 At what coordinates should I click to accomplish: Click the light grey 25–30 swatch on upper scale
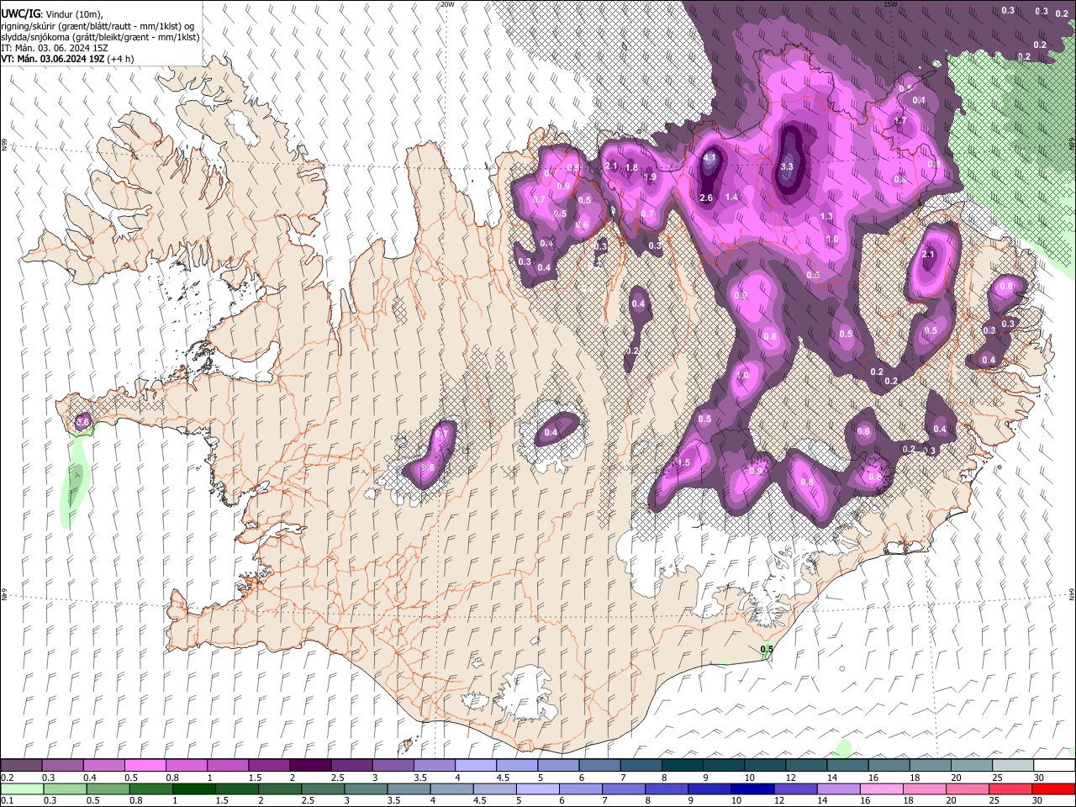click(1013, 766)
